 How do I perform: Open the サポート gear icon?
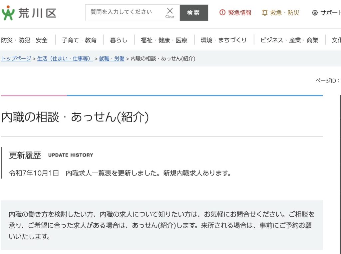pyautogui.click(x=315, y=13)
